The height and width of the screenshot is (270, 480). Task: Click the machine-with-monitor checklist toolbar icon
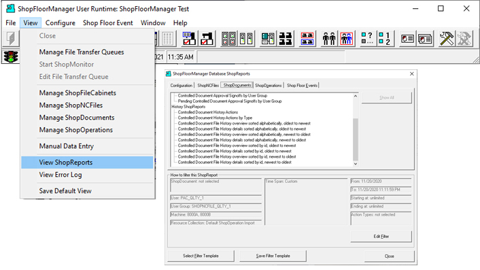[189, 39]
